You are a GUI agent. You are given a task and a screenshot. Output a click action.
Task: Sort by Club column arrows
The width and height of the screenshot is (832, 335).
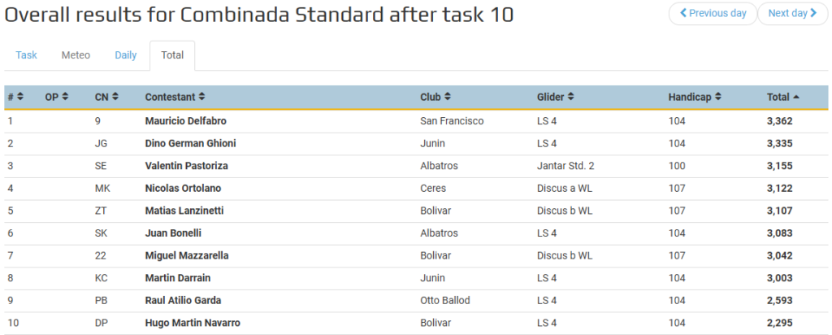click(x=448, y=97)
